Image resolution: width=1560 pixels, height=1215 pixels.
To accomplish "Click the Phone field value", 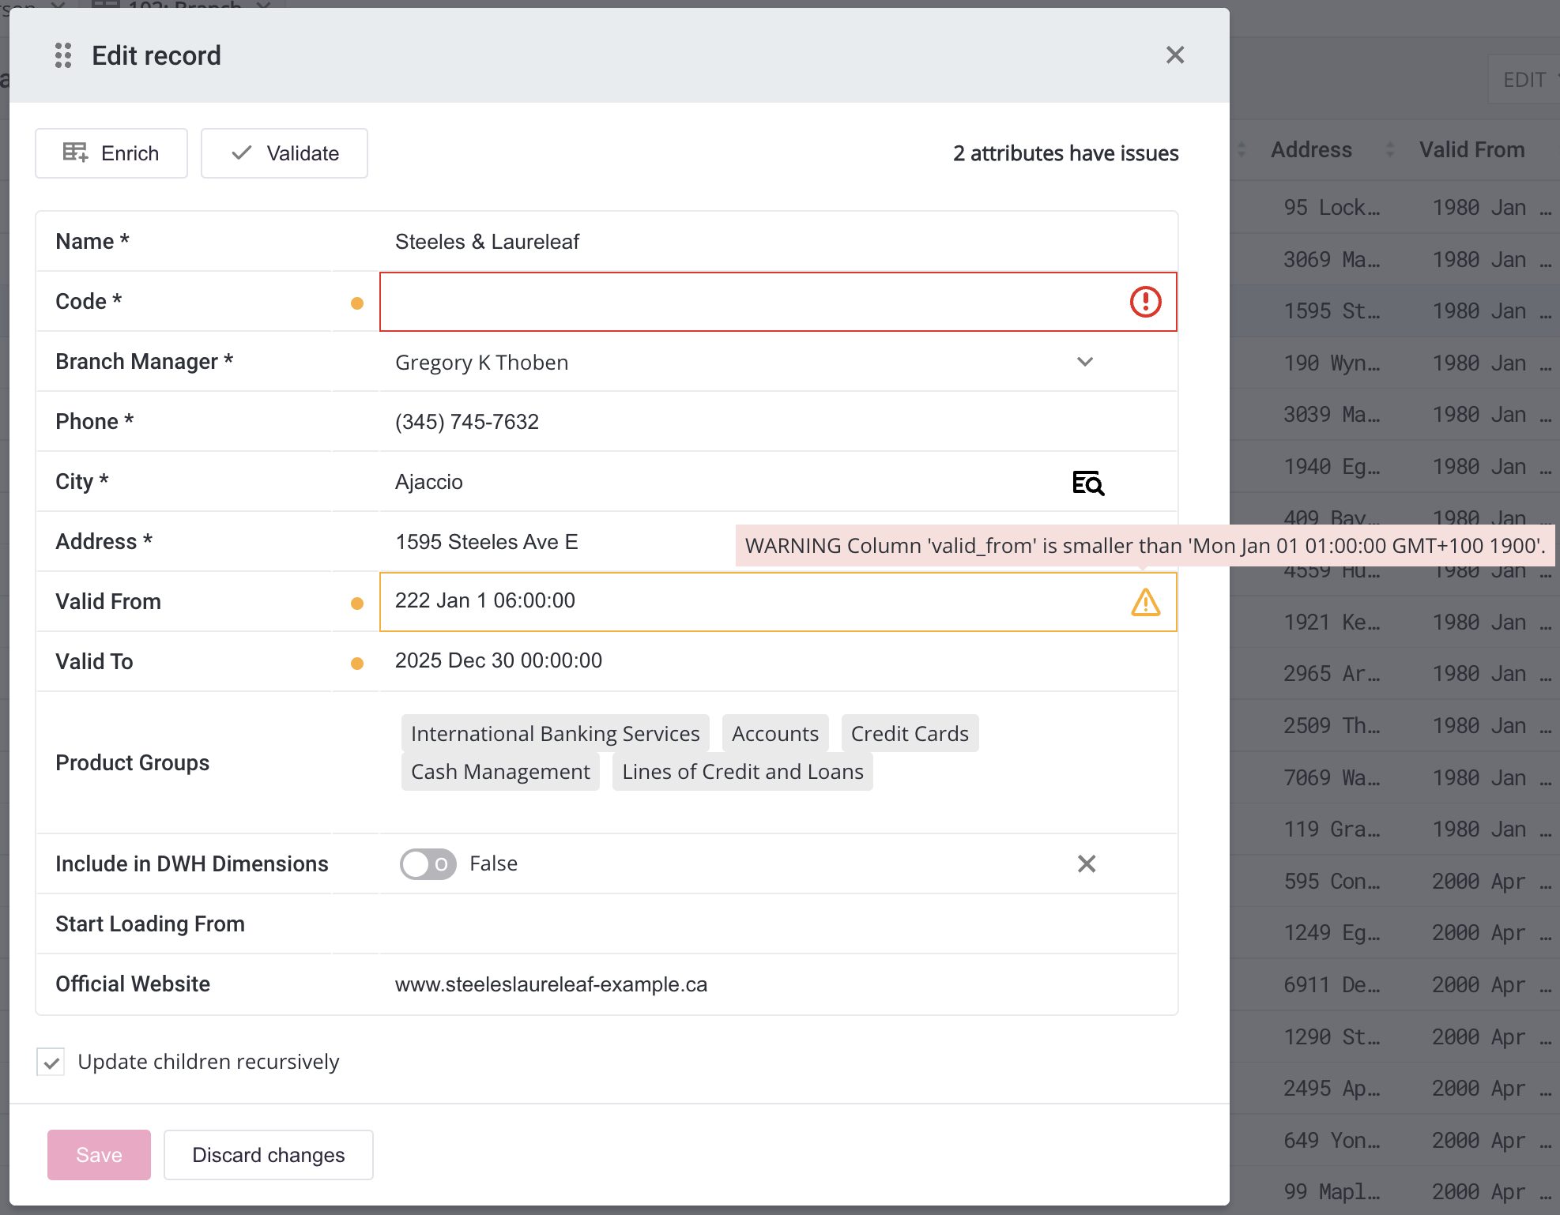I will click(467, 422).
